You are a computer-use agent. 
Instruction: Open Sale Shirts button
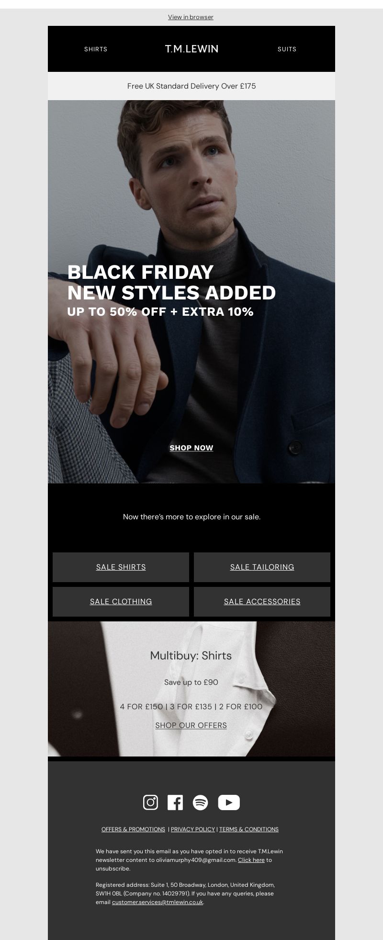[x=121, y=567]
